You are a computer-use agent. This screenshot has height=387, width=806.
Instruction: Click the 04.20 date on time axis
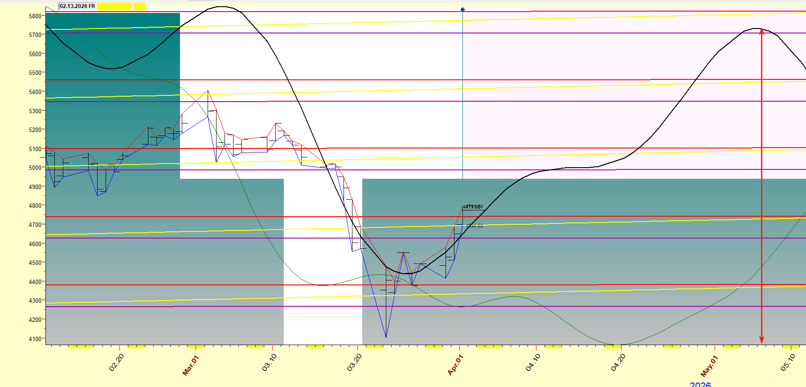click(618, 362)
